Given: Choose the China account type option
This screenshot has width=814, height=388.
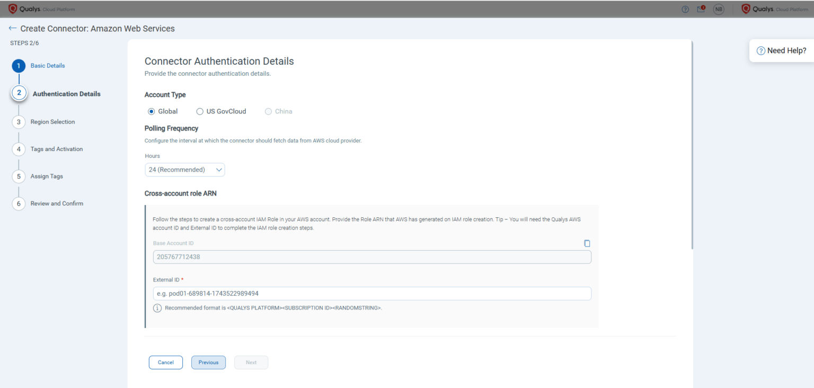Looking at the screenshot, I should 268,111.
